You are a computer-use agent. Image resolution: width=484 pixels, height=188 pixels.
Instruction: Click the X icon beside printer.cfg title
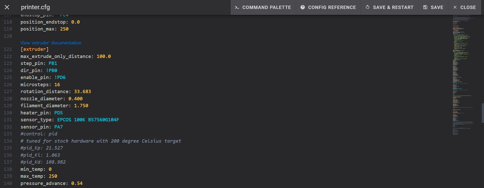click(x=7, y=7)
